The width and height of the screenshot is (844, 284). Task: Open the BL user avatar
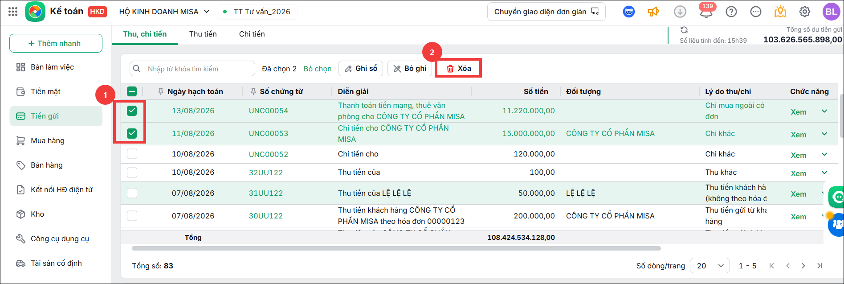point(831,12)
